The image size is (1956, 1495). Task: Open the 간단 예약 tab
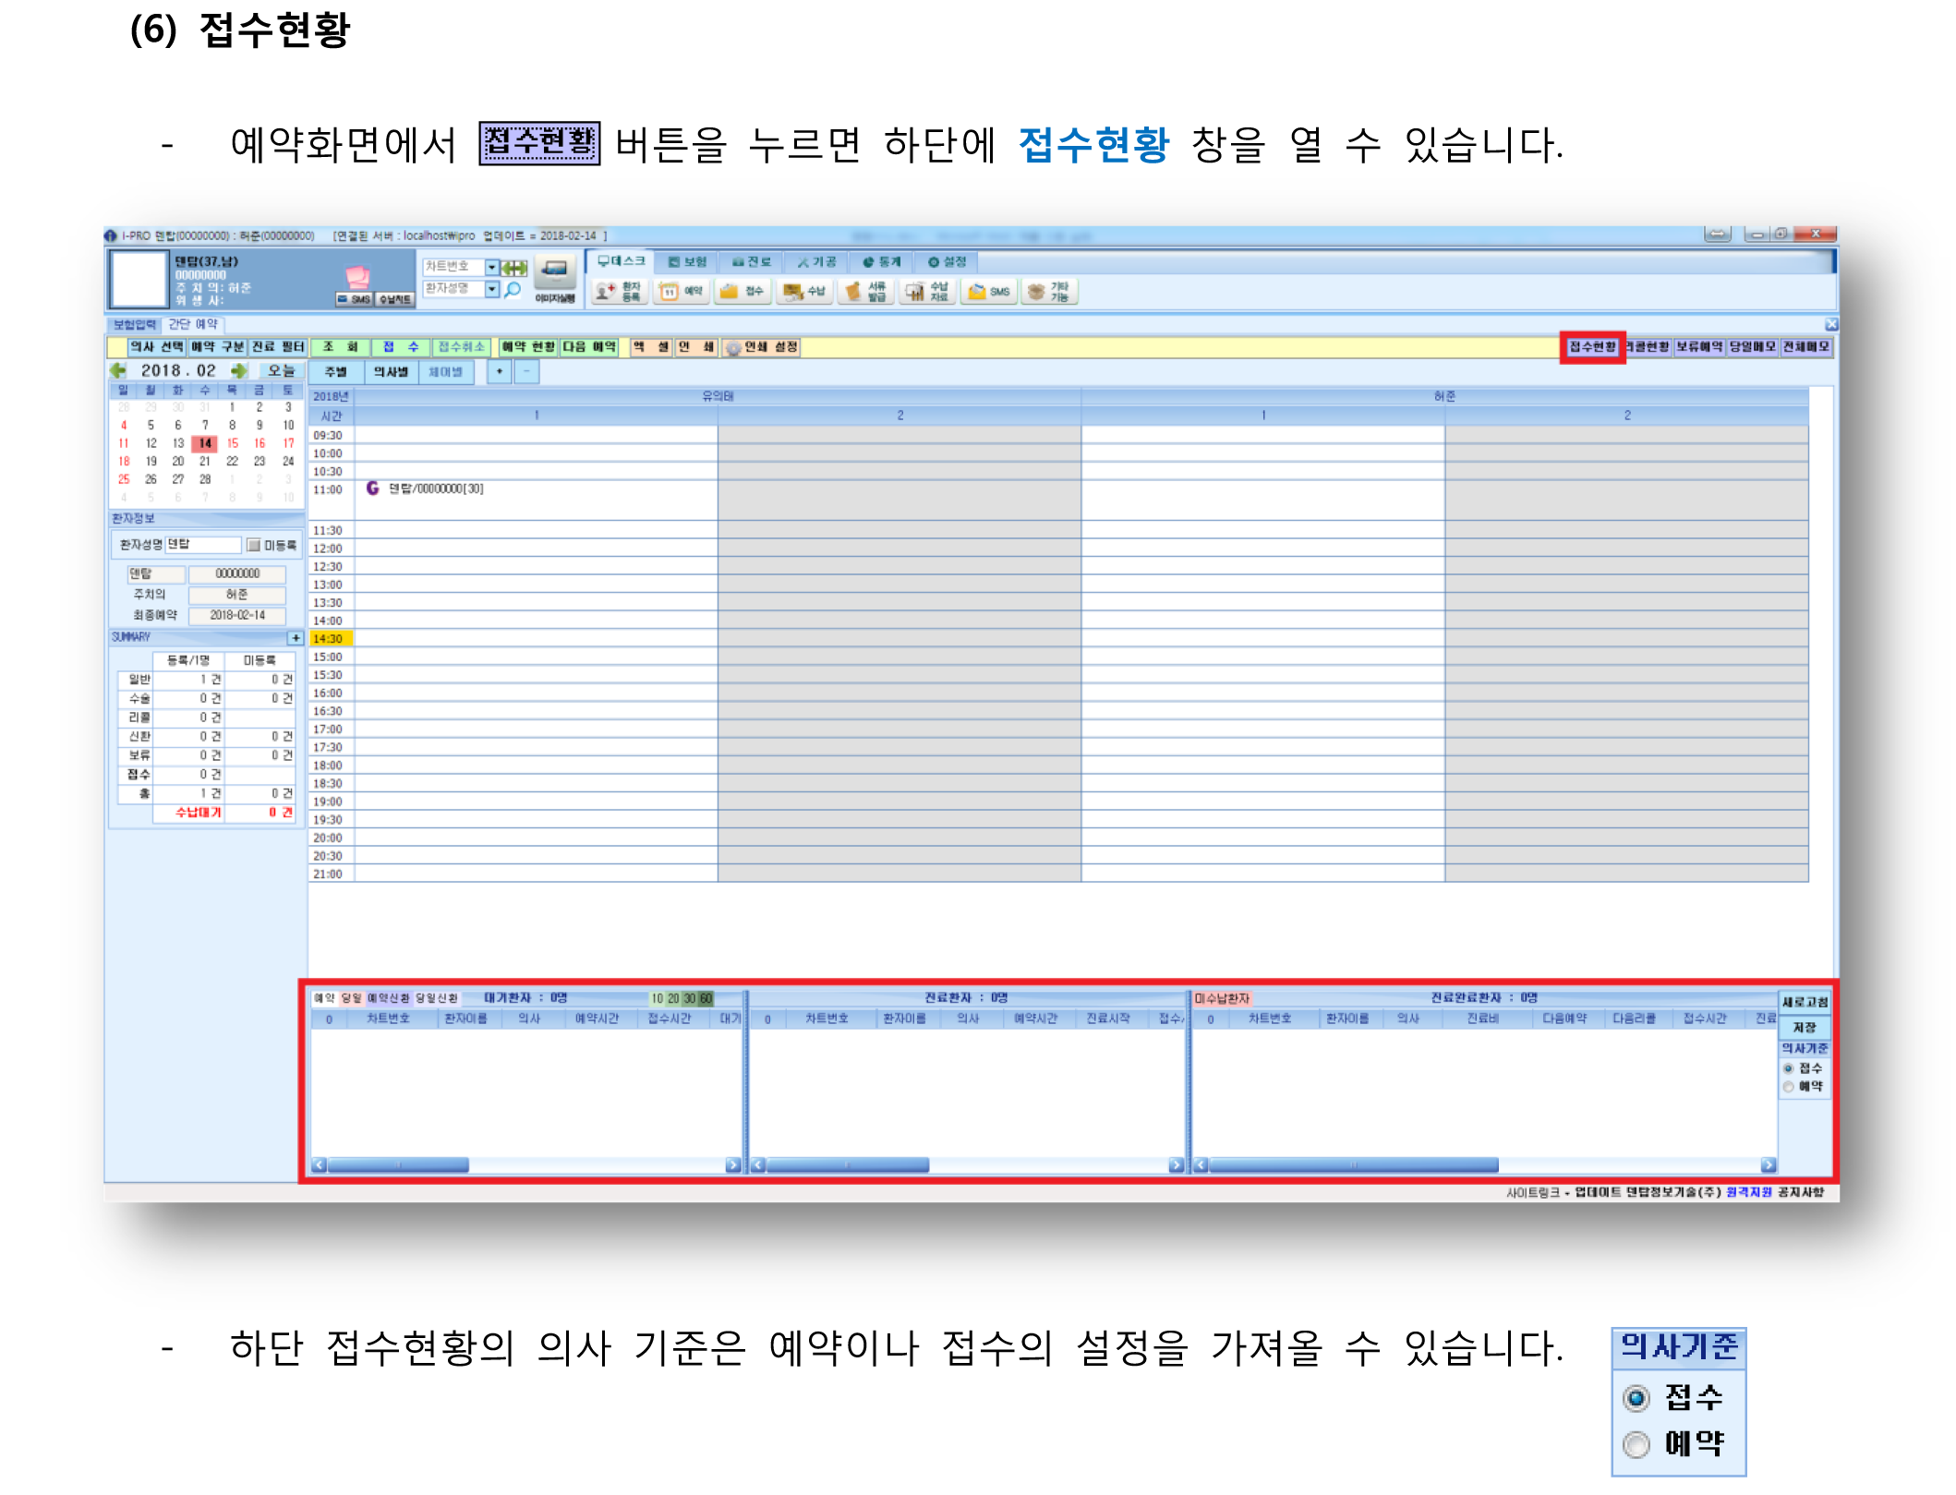pos(193,325)
